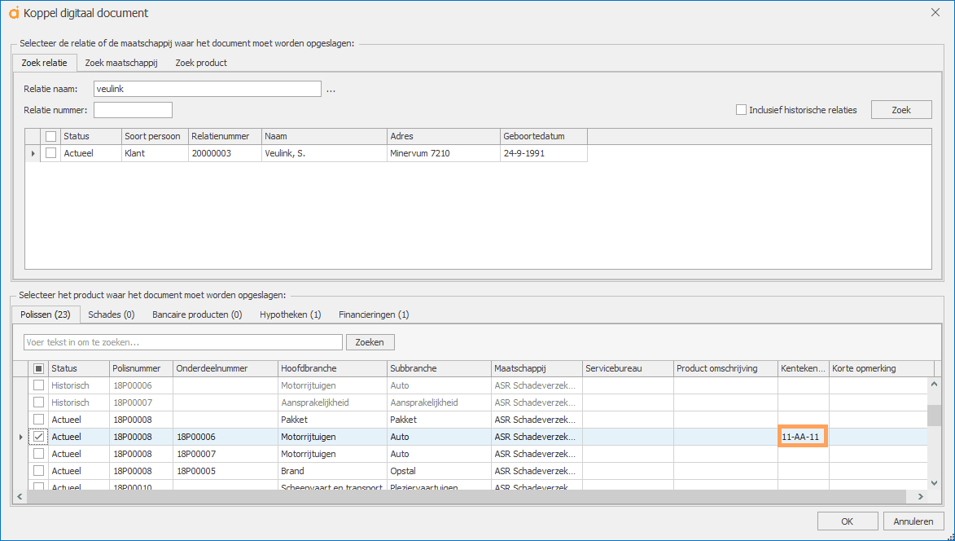Switch to the Schades (0) tab
Image resolution: width=955 pixels, height=541 pixels.
click(112, 314)
